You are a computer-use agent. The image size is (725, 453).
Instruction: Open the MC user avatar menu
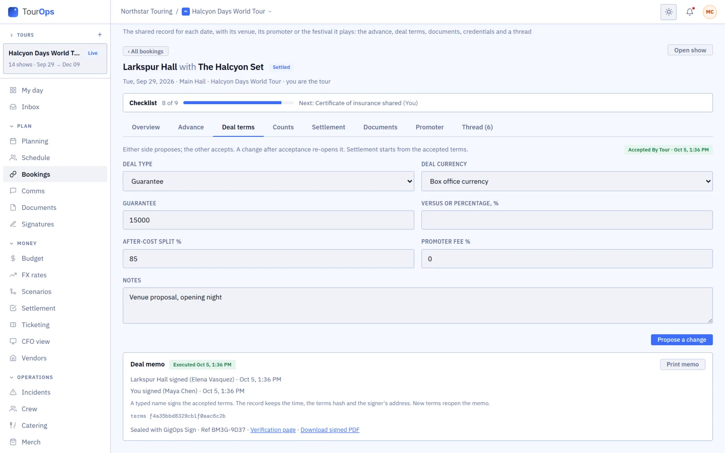tap(710, 12)
